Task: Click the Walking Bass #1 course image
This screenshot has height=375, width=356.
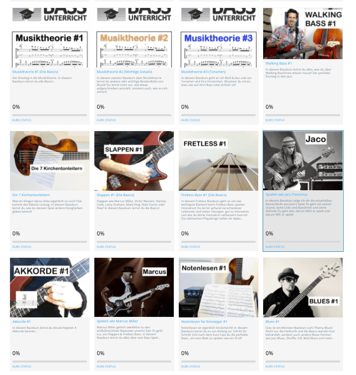Action: (303, 33)
